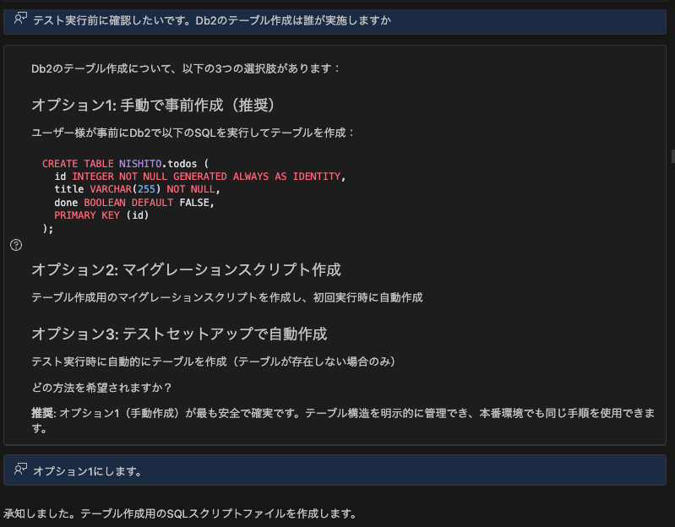Click the code line done BOOLEAN DEFAULT FALSE
This screenshot has width=675, height=527.
coord(134,203)
